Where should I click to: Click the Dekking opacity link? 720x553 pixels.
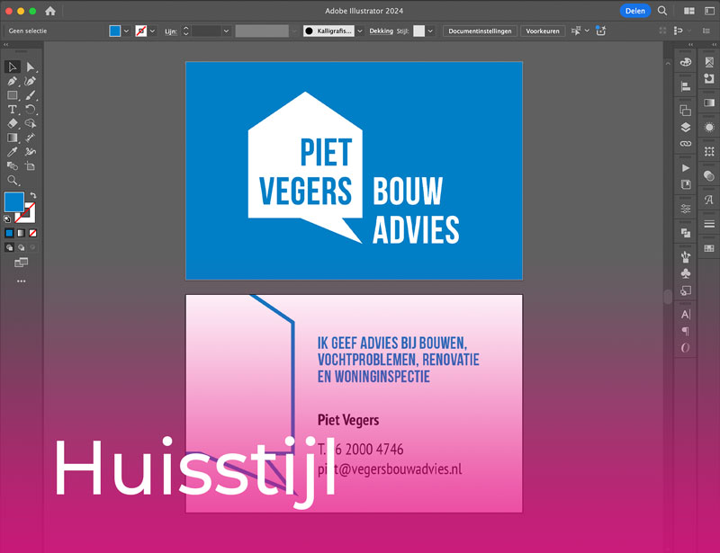coord(381,31)
